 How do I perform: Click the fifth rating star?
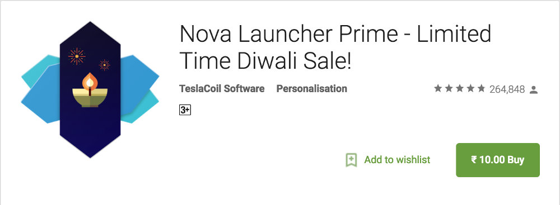coord(482,88)
